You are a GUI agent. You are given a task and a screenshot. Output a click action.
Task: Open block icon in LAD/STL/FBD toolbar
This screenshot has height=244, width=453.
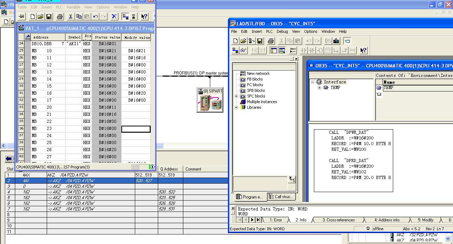coord(243,41)
